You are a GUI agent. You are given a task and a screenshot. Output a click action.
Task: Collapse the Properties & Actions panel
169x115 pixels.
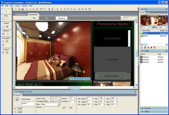(16, 92)
